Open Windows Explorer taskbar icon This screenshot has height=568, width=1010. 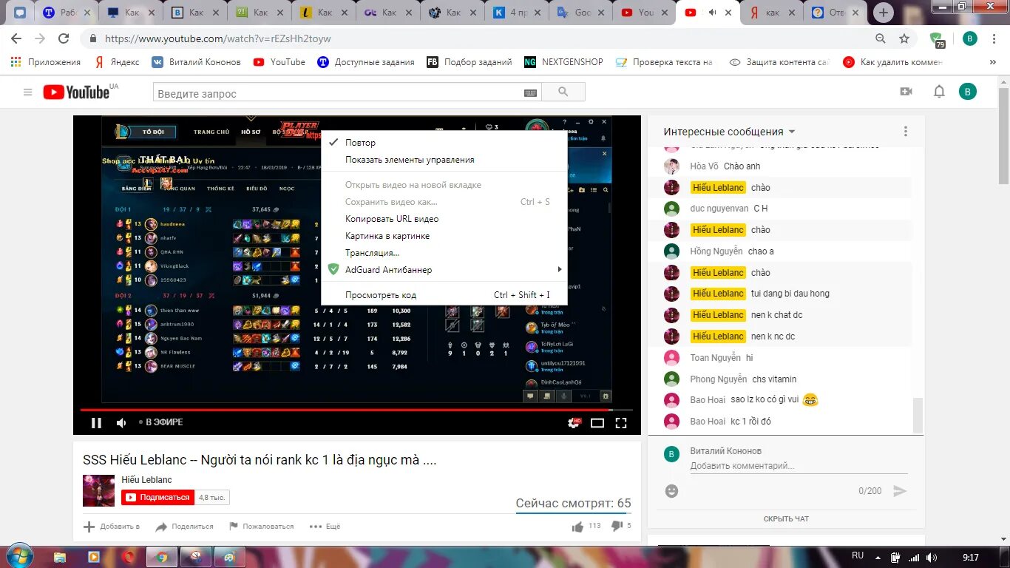[x=60, y=556]
